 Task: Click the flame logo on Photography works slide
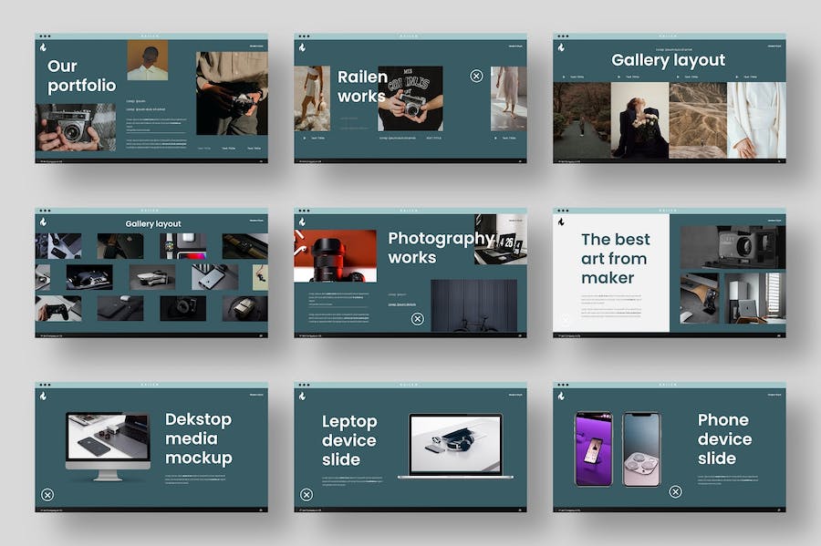pyautogui.click(x=302, y=221)
